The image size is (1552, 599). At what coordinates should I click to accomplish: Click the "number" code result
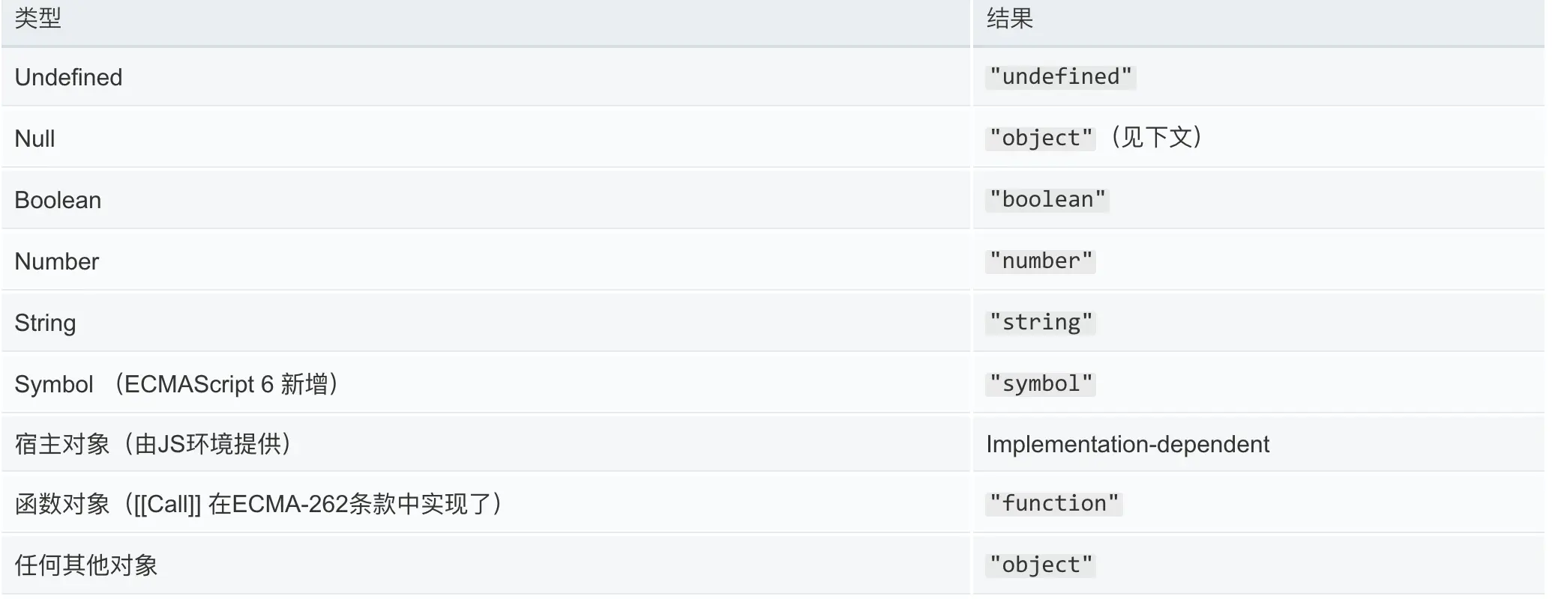click(1040, 261)
